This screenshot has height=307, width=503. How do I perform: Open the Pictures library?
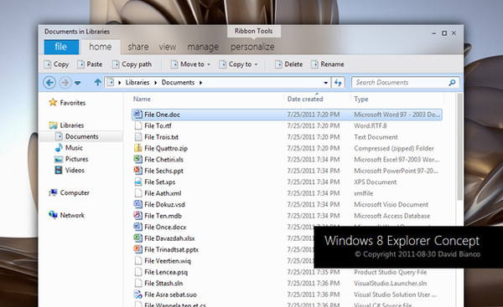(71, 159)
